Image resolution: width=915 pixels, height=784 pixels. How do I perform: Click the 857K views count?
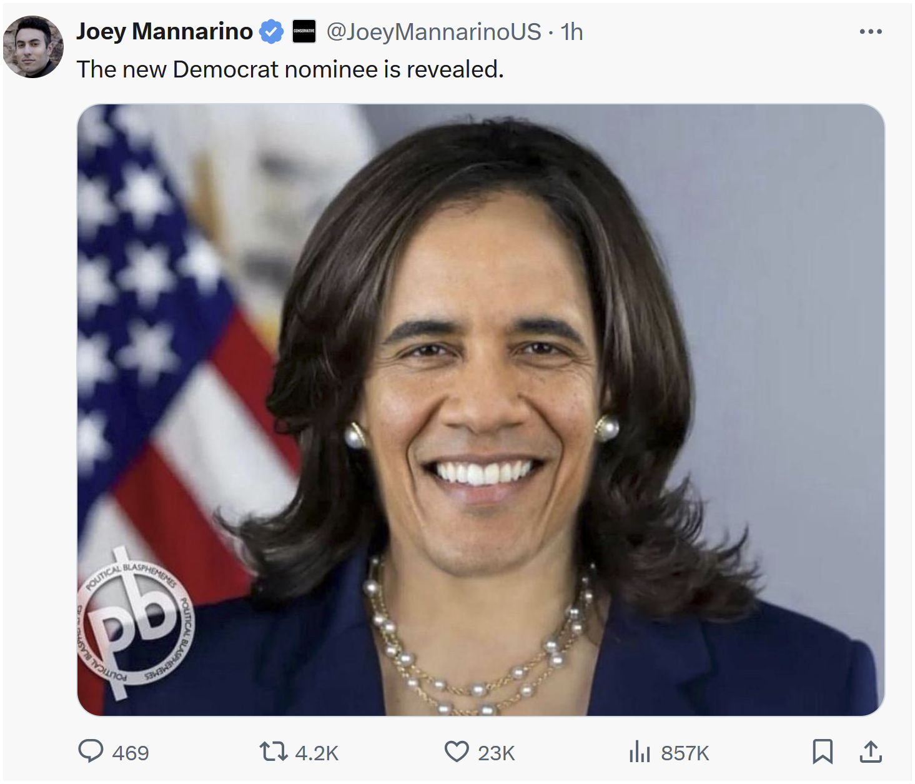pyautogui.click(x=685, y=753)
